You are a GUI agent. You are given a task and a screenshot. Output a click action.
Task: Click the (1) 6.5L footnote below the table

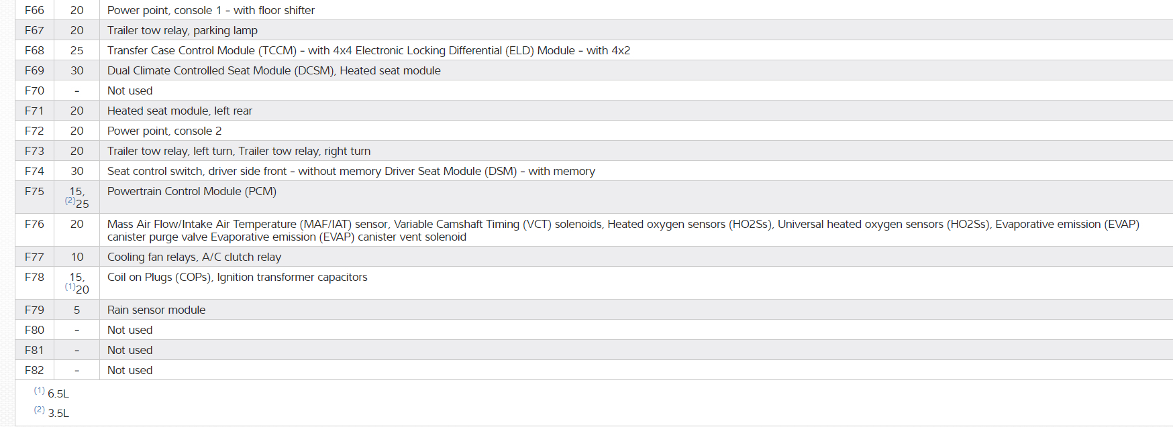(x=52, y=393)
